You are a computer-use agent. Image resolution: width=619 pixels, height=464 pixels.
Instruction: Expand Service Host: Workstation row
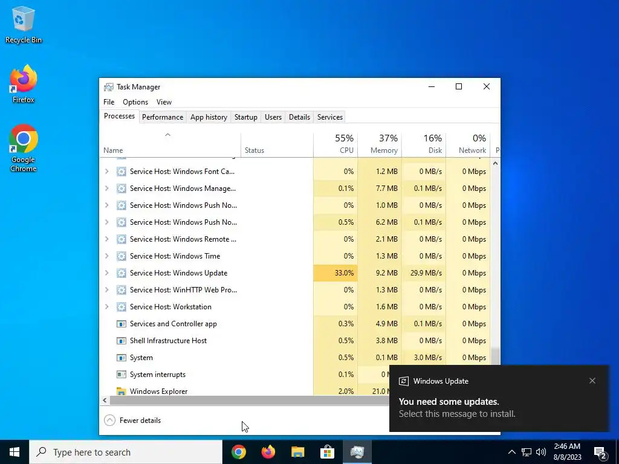click(106, 306)
